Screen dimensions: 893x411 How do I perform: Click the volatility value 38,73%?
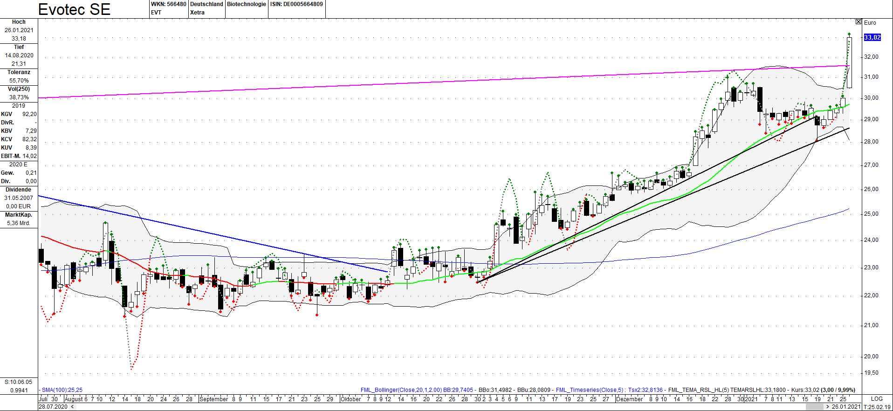19,97
